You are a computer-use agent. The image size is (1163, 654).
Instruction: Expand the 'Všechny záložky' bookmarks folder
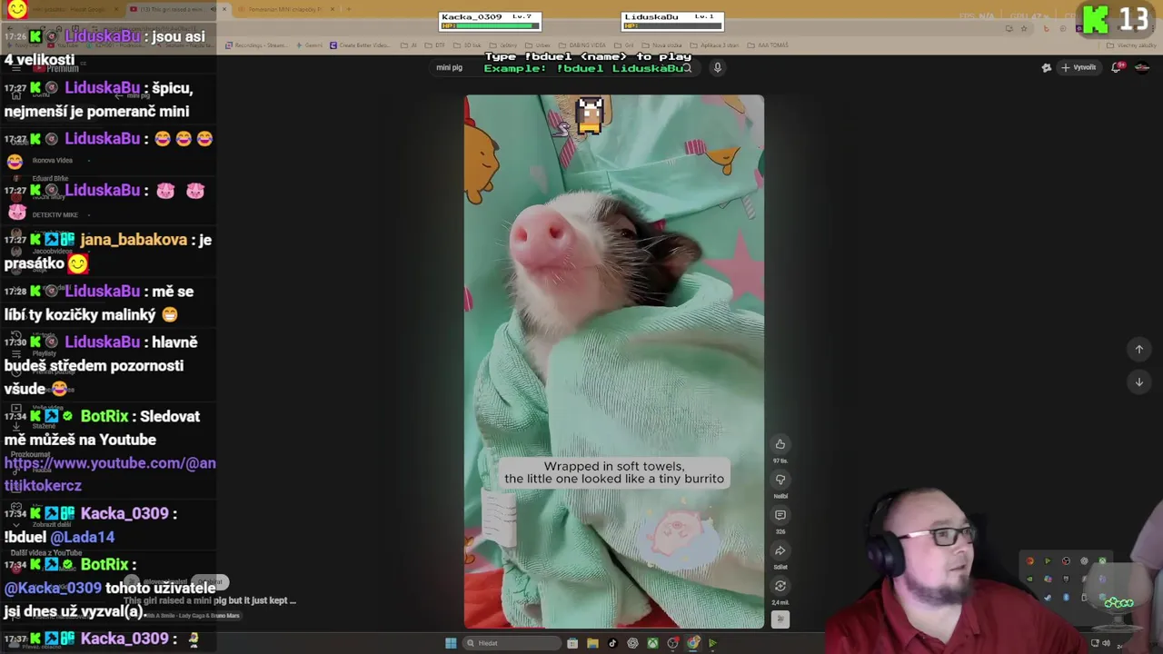click(1131, 45)
